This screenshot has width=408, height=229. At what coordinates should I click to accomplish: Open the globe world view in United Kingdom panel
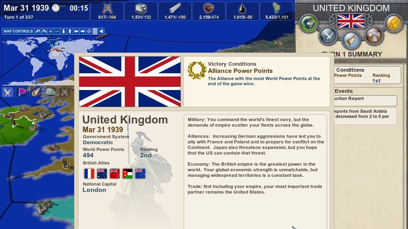(x=309, y=23)
